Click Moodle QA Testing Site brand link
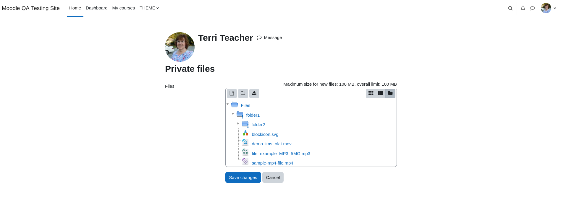The width and height of the screenshot is (561, 205). coord(31,8)
